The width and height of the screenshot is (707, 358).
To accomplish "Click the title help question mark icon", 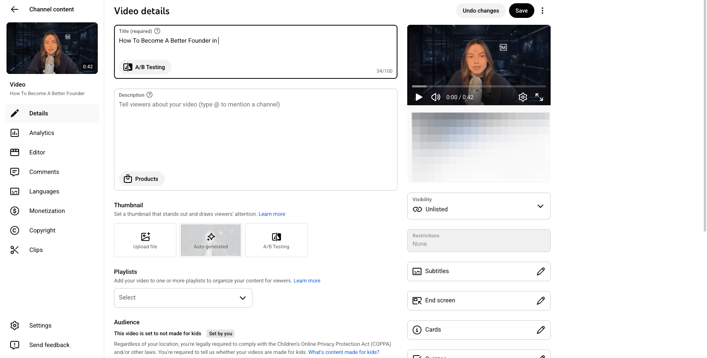I will click(x=157, y=31).
